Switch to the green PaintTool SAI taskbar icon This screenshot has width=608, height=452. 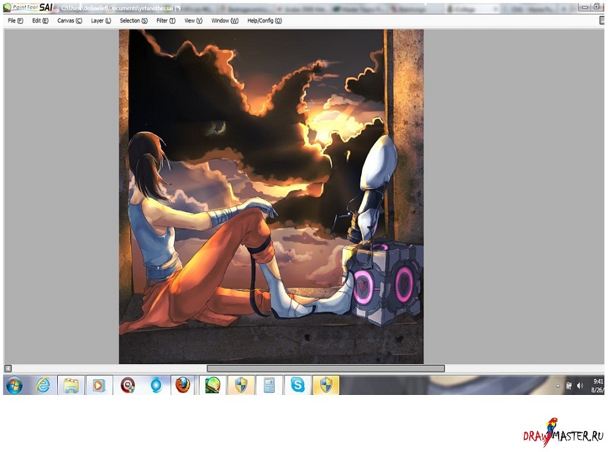click(212, 385)
